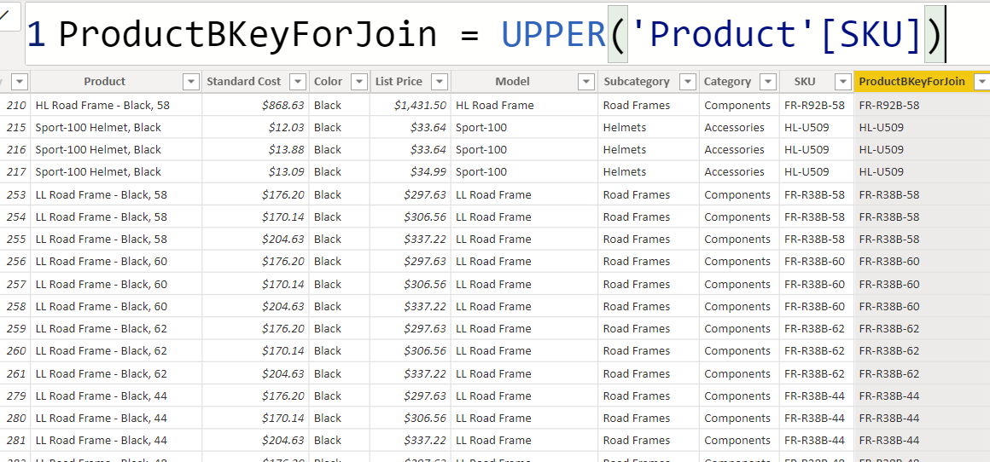The width and height of the screenshot is (990, 462).
Task: Expand the ProductBKeyForJoin column filter arrow
Action: pyautogui.click(x=981, y=82)
